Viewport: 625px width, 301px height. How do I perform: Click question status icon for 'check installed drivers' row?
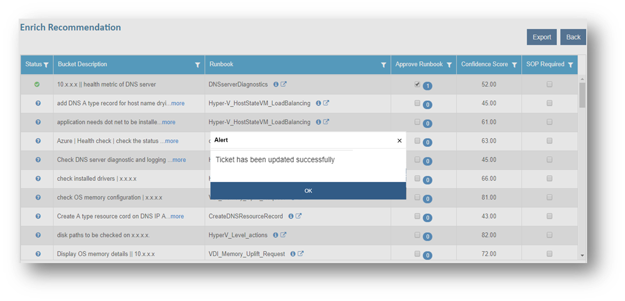coord(38,178)
